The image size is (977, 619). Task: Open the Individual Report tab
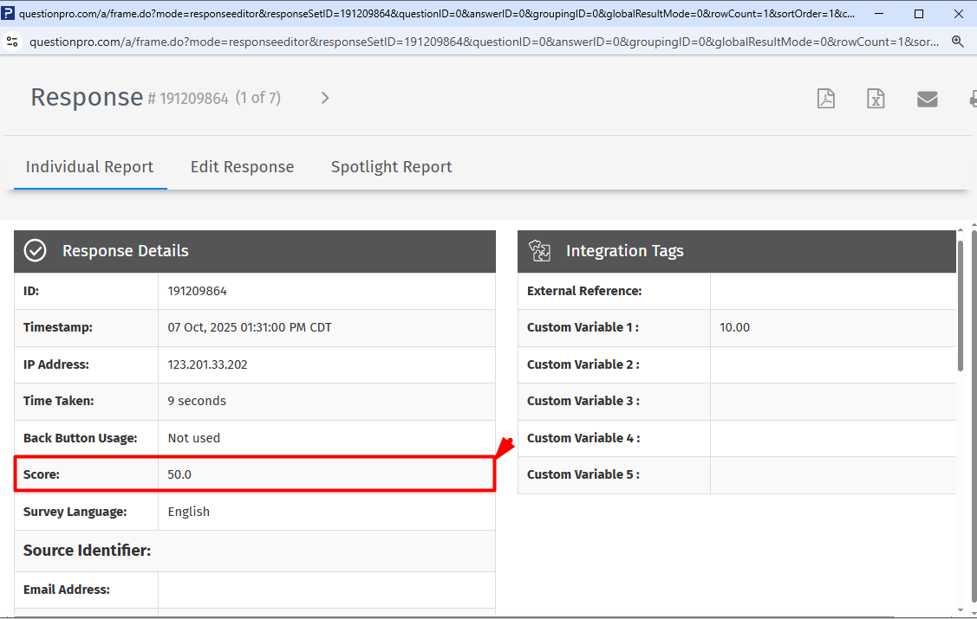[x=89, y=167]
